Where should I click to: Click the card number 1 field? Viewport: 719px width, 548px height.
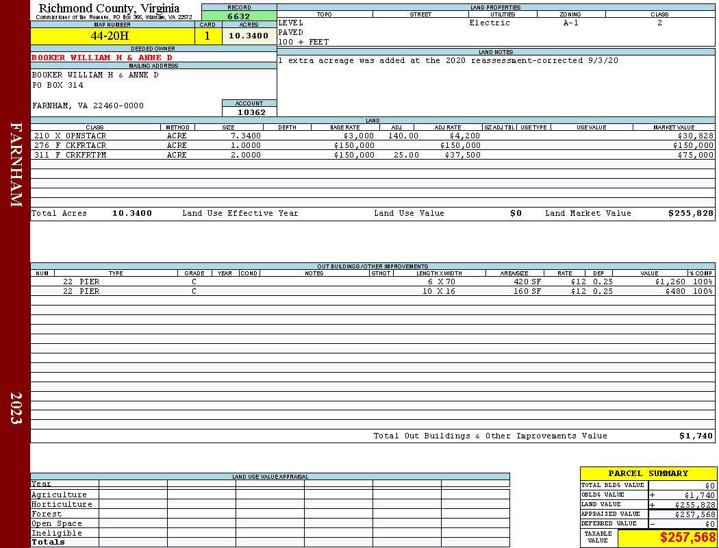click(207, 36)
